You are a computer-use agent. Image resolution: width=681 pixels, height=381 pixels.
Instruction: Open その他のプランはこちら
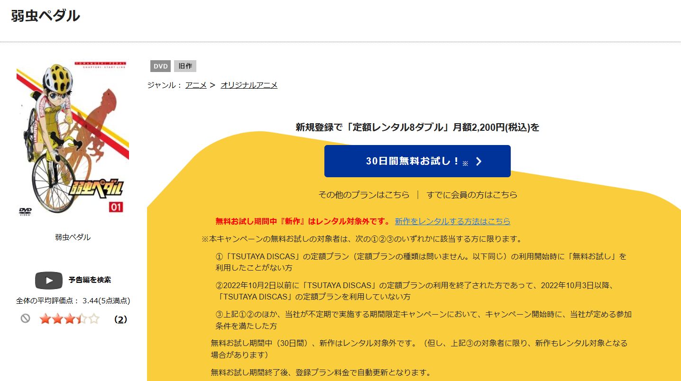point(363,194)
